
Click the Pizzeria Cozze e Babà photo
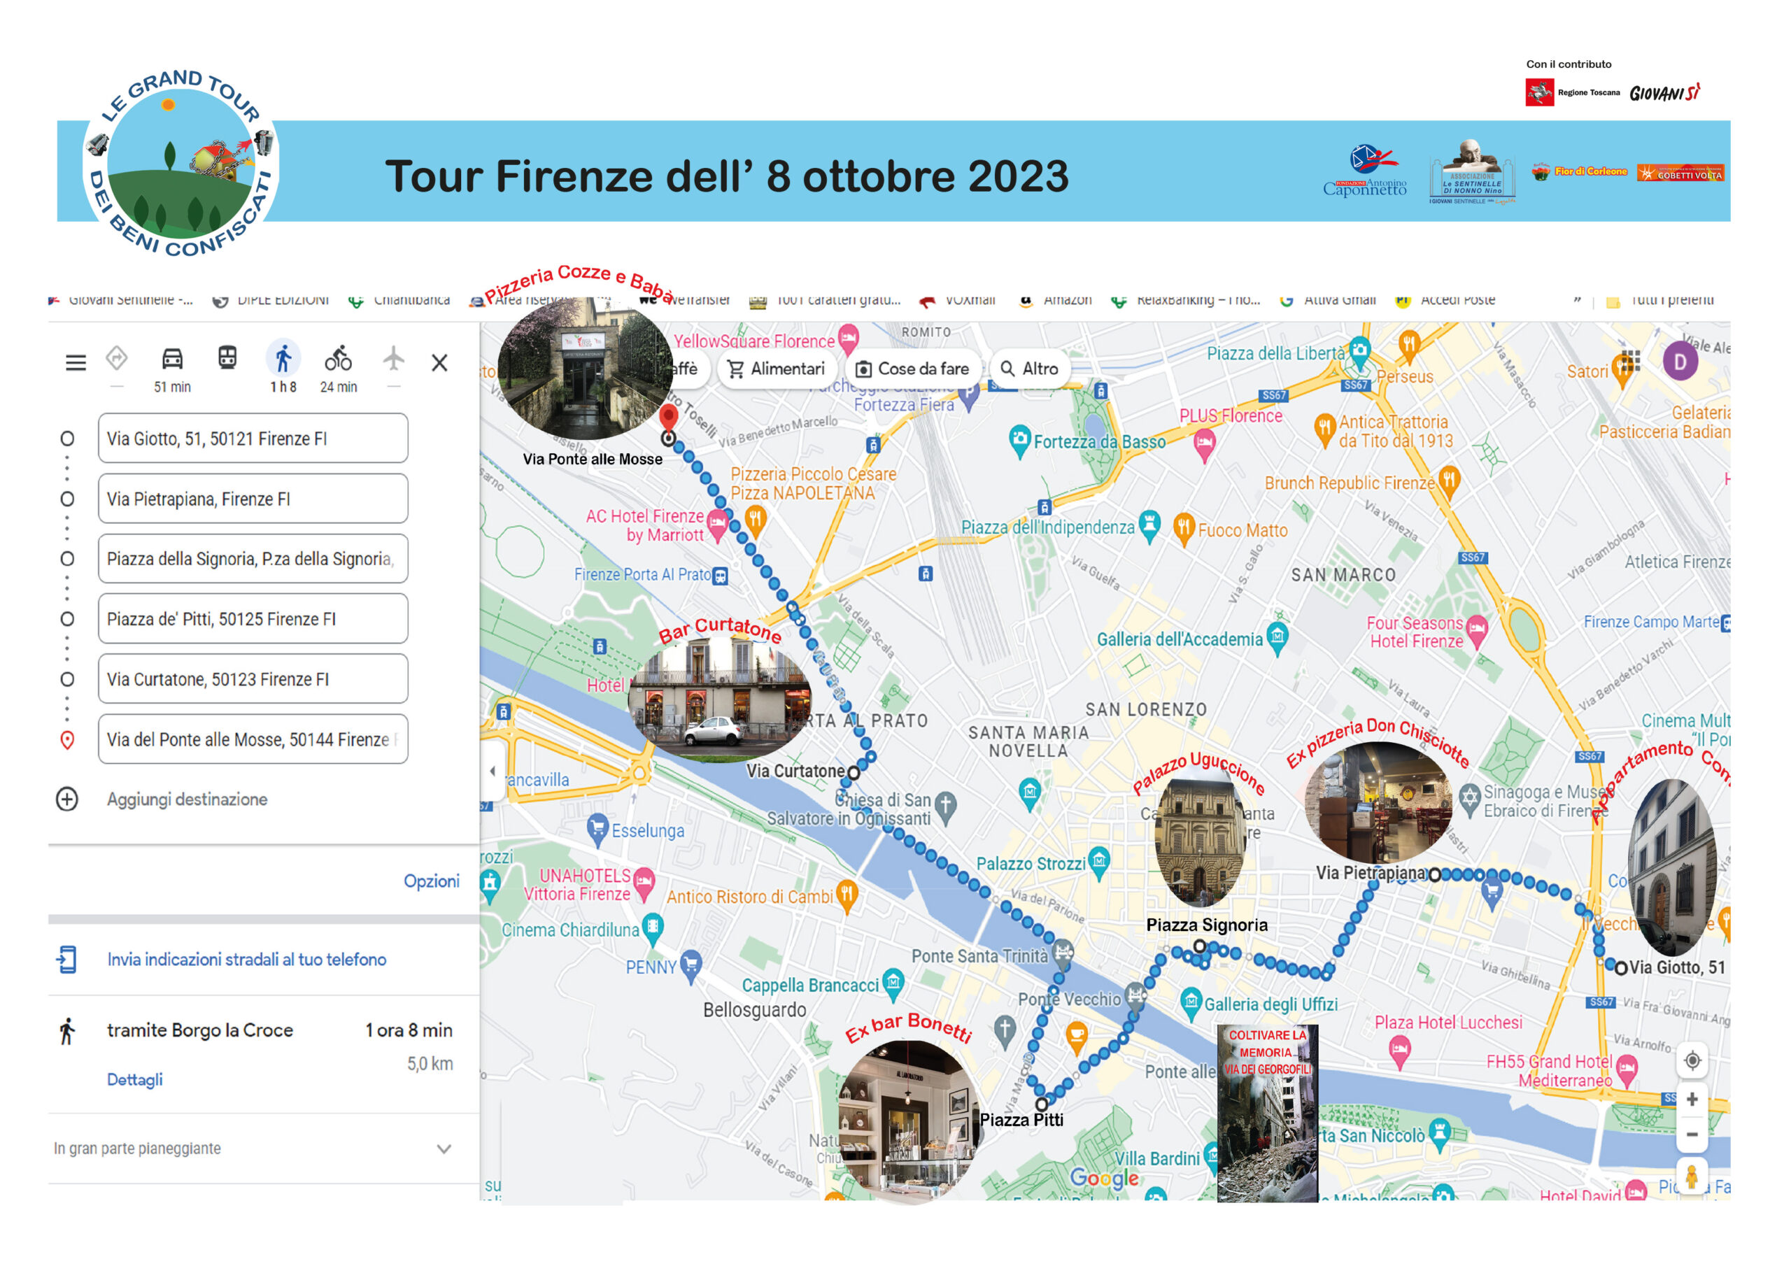point(585,368)
